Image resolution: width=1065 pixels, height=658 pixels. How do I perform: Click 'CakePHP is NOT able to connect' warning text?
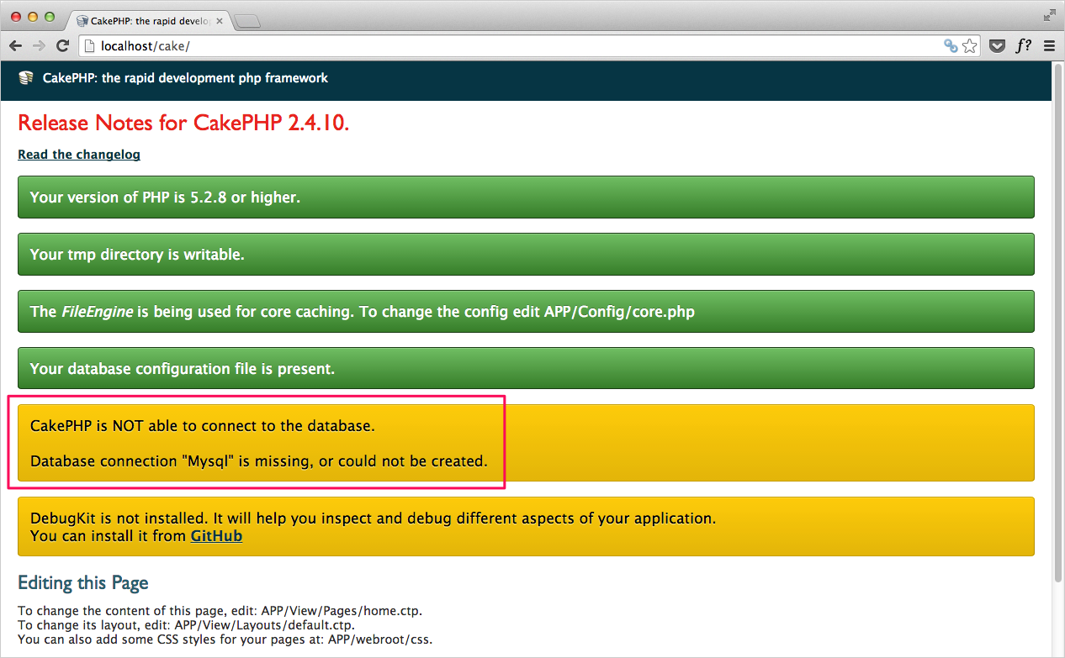click(202, 425)
